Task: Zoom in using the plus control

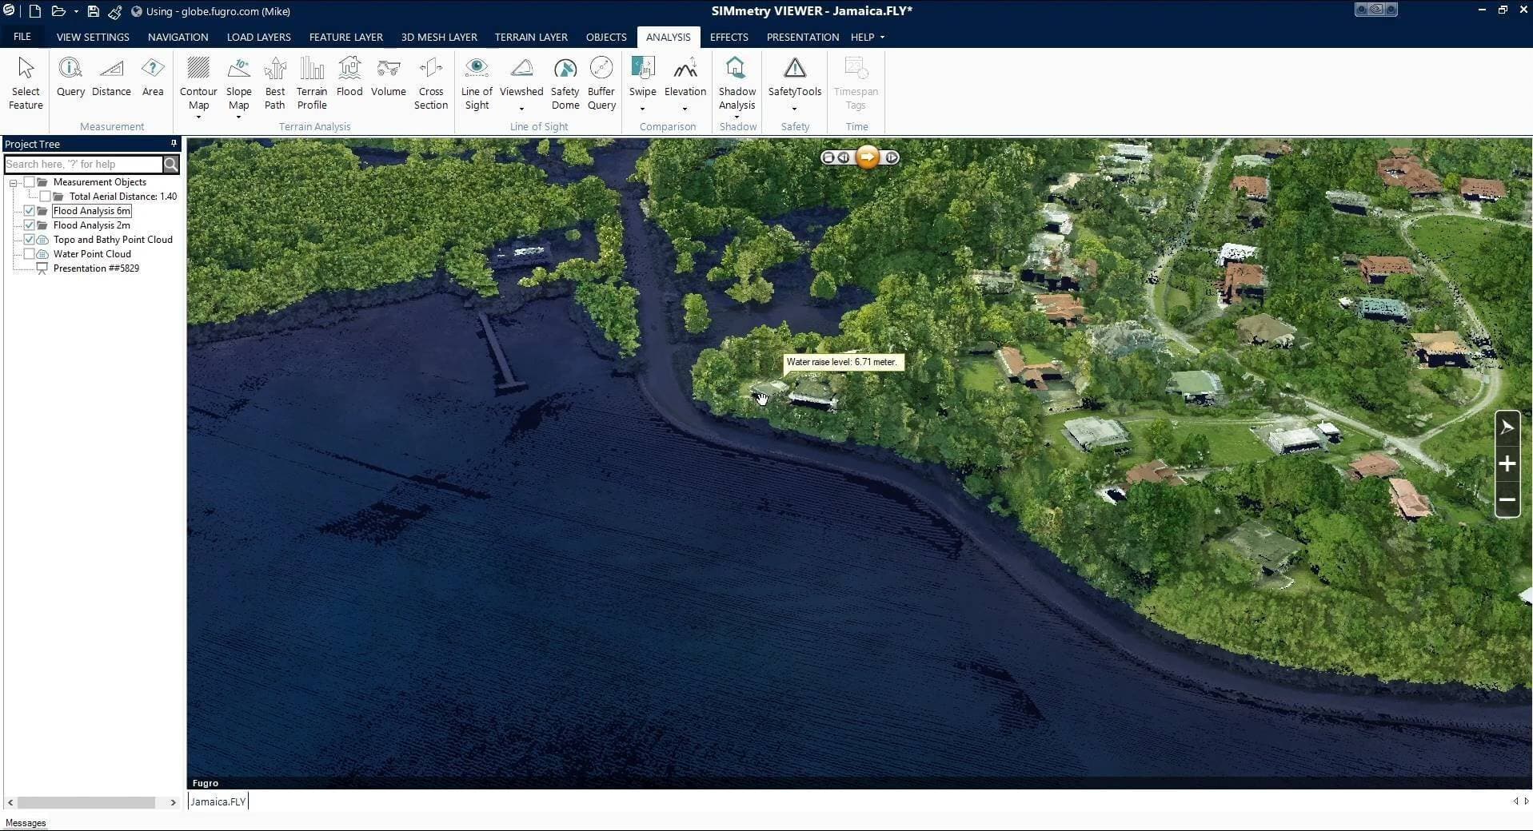Action: tap(1507, 463)
